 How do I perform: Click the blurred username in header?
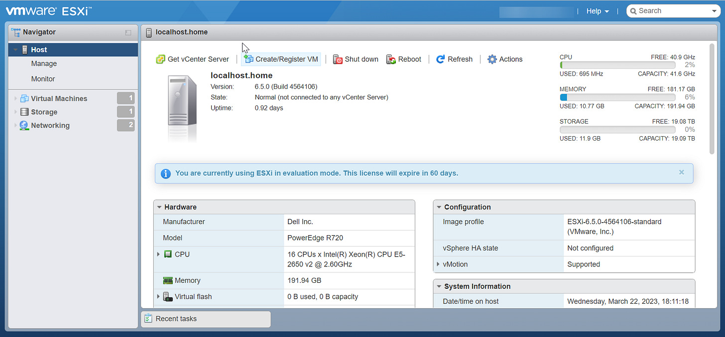(x=537, y=11)
